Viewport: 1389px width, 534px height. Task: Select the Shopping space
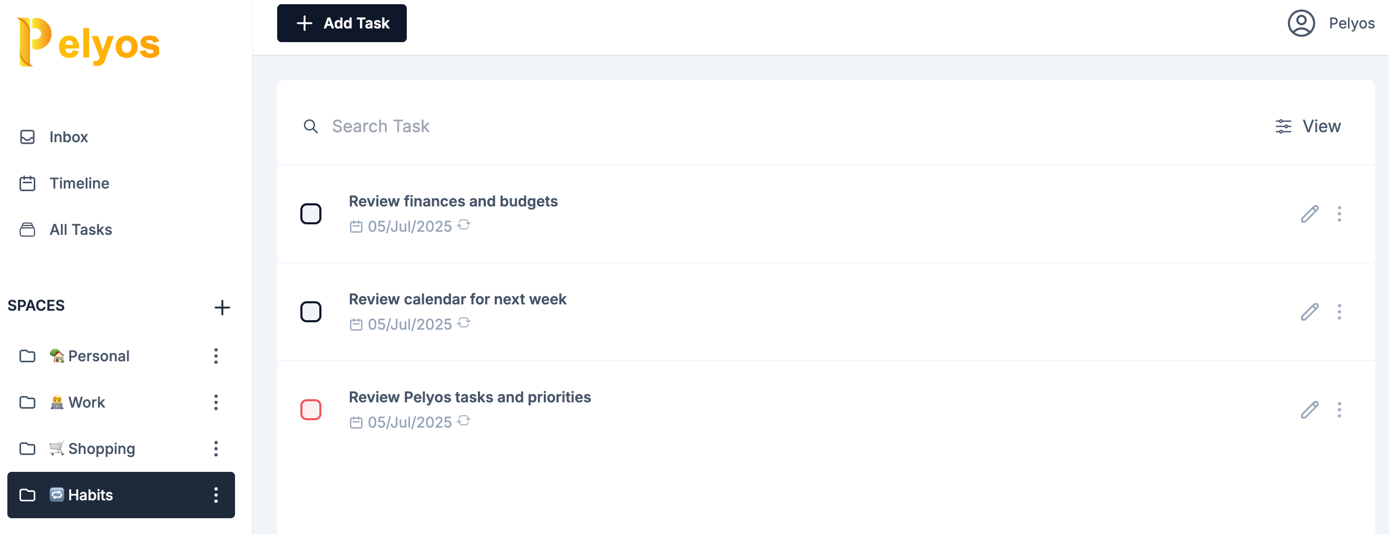[x=101, y=449]
